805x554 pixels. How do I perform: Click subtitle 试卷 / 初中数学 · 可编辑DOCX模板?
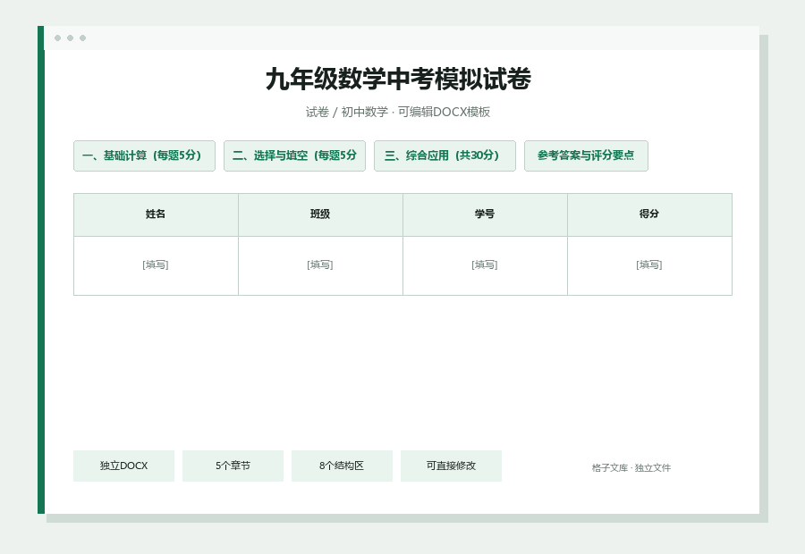398,112
